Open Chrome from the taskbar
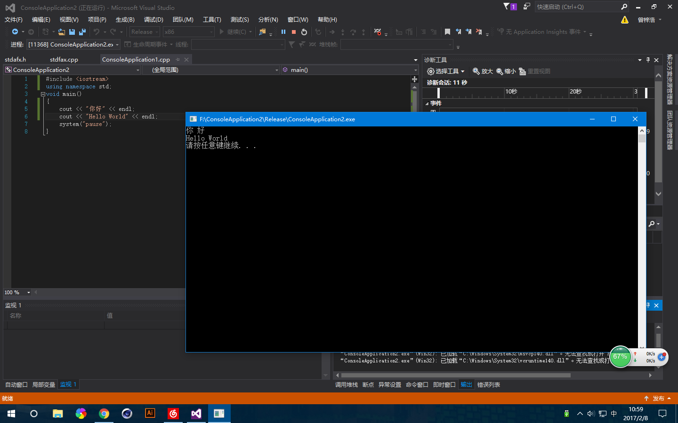Viewport: 678px width, 423px height. pyautogui.click(x=104, y=414)
